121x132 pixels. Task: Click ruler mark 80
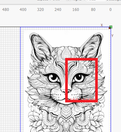[x=93, y=10]
